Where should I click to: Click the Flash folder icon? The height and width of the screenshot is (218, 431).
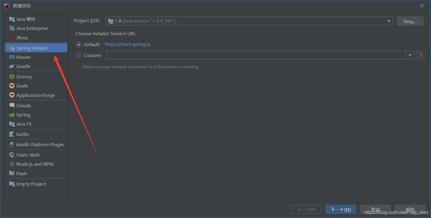tap(12, 173)
